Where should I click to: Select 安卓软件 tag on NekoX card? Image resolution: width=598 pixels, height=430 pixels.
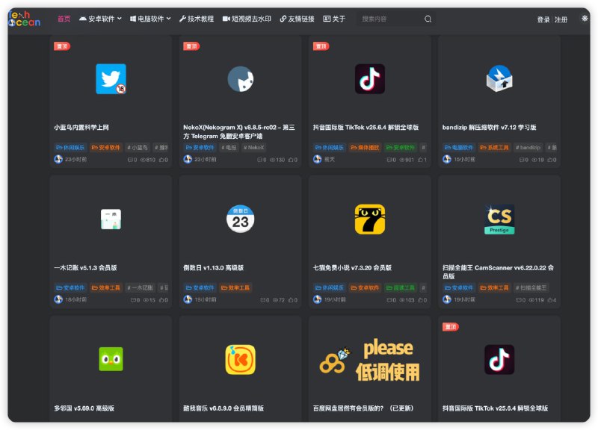(200, 147)
